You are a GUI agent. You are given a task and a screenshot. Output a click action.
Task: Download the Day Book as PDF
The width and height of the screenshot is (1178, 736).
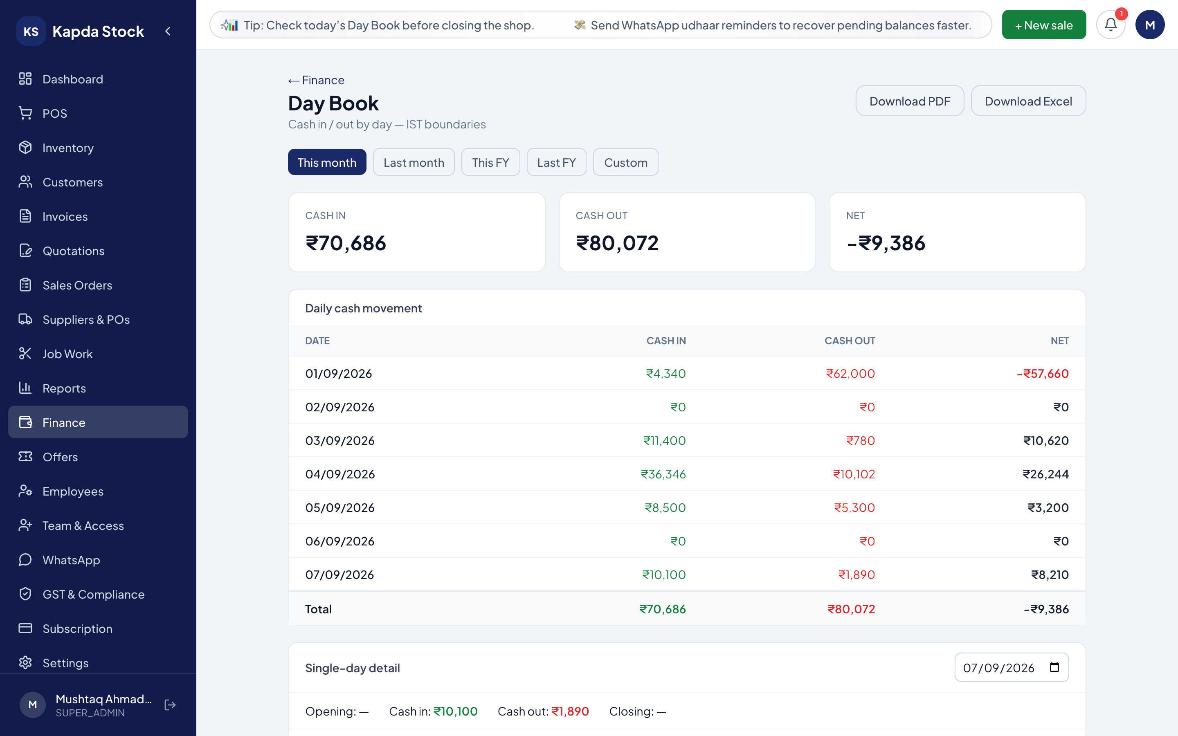(x=909, y=101)
